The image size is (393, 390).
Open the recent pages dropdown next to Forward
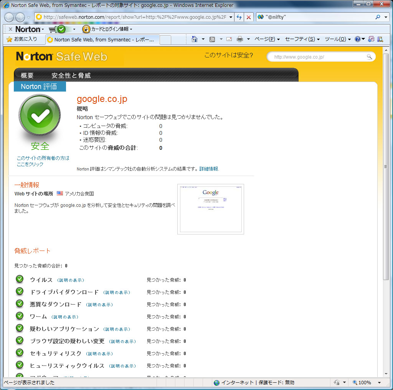point(28,18)
